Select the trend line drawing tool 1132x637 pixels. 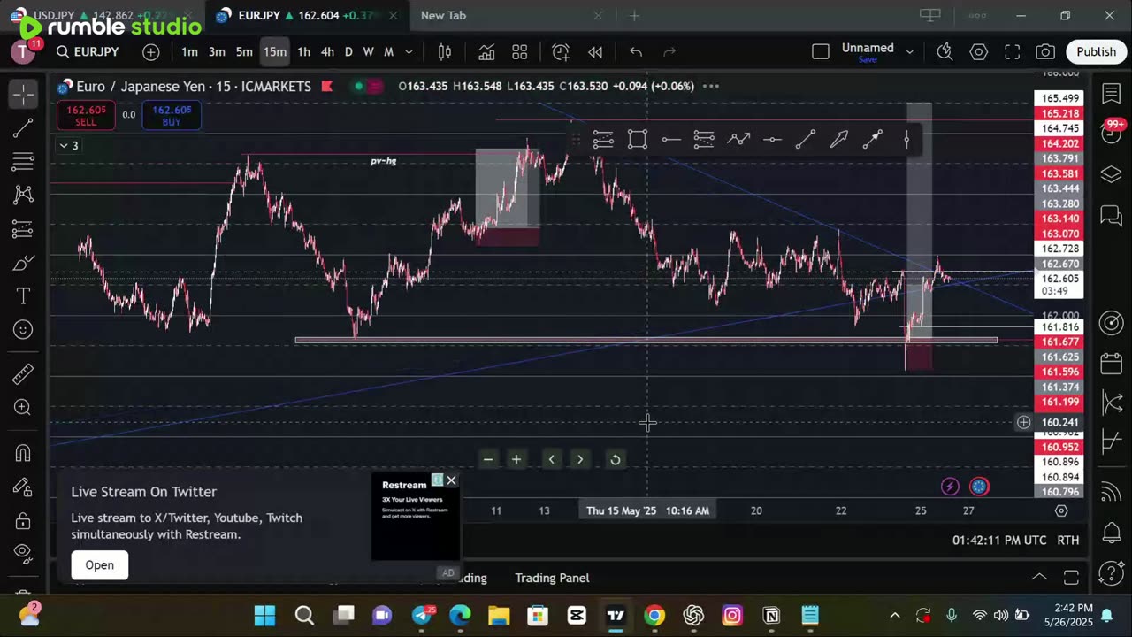point(24,128)
